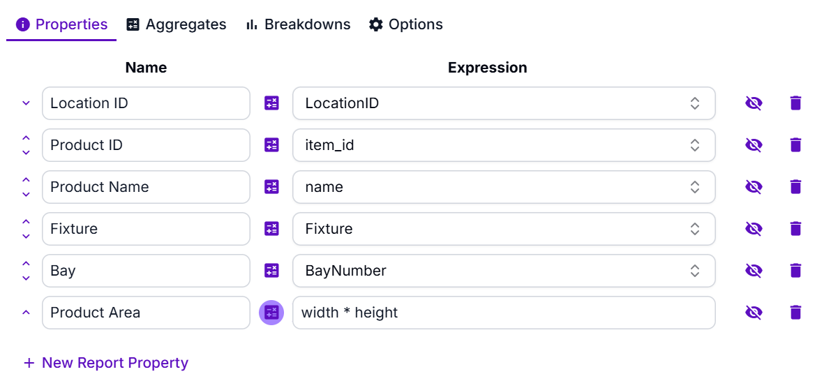Open the BayNumber expression dropdown

tap(504, 271)
